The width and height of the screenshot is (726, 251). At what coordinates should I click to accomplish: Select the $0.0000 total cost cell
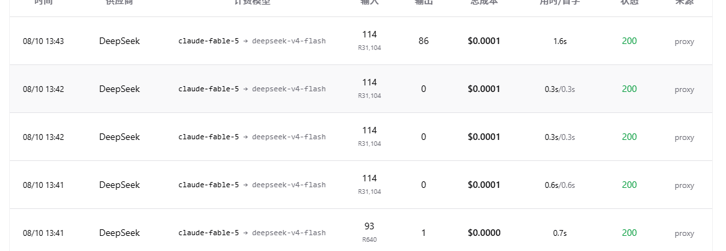click(484, 233)
